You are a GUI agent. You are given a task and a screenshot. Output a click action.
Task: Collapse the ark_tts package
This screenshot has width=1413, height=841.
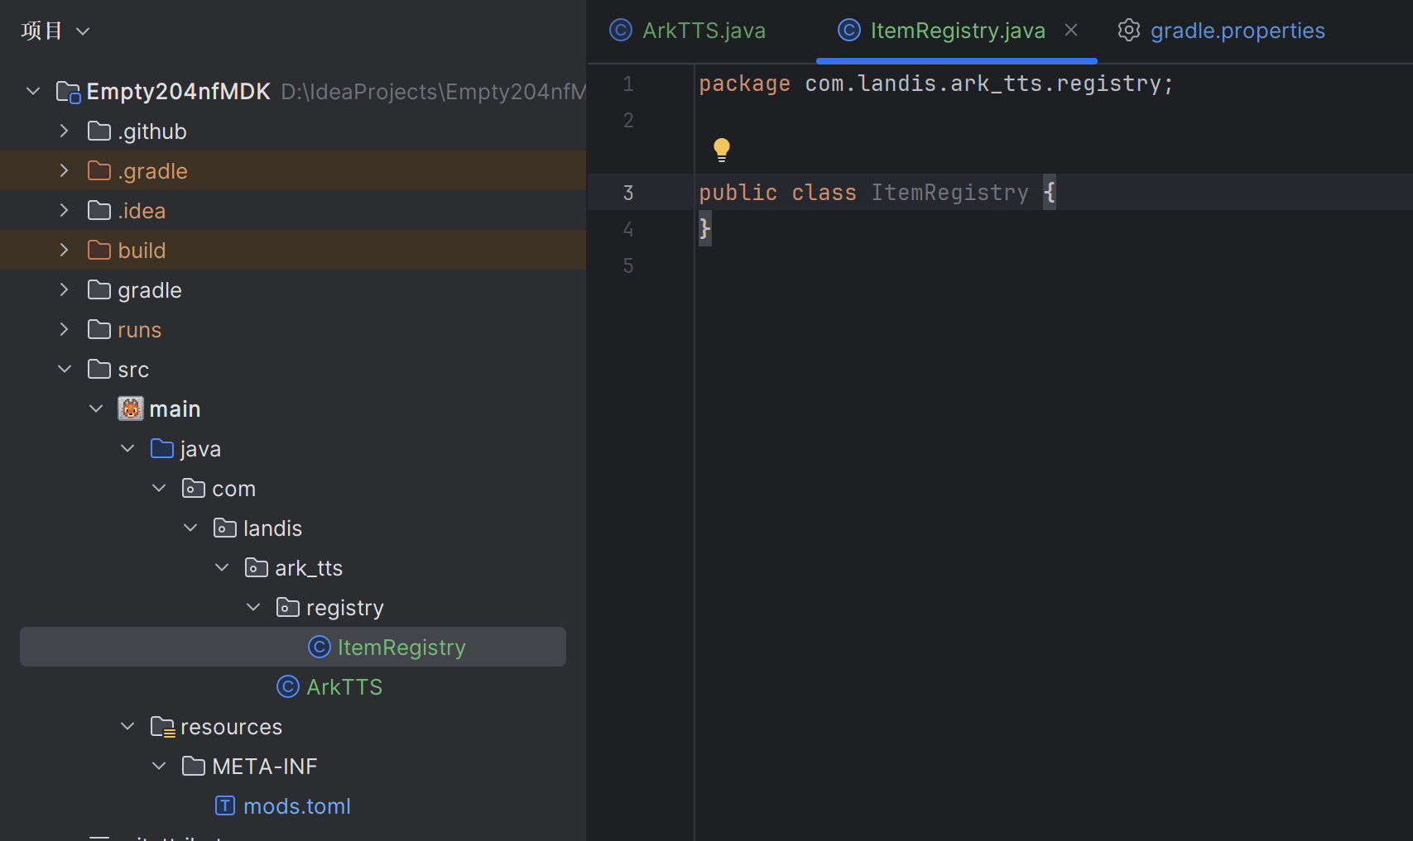click(x=222, y=567)
